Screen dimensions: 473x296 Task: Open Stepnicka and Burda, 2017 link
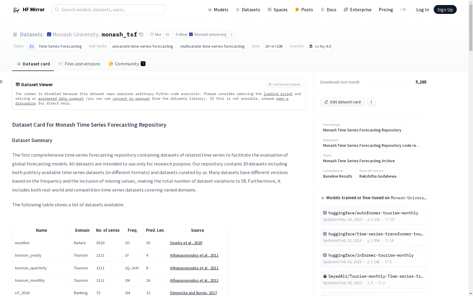point(193,293)
